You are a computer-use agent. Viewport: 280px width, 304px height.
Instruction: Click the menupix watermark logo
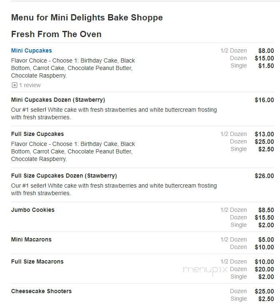205,270
